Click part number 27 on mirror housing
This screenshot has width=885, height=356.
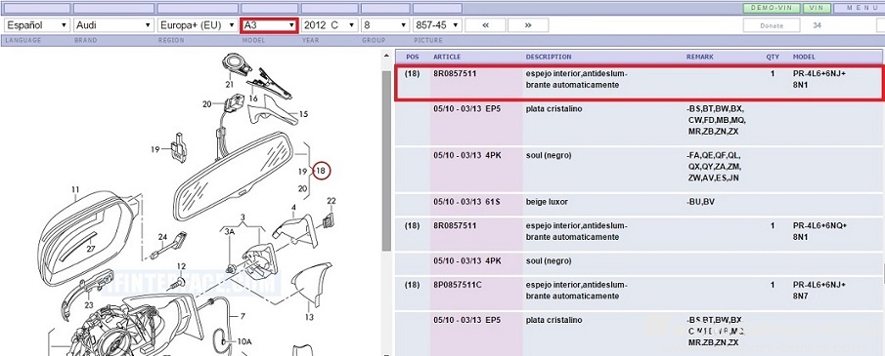tap(91, 248)
